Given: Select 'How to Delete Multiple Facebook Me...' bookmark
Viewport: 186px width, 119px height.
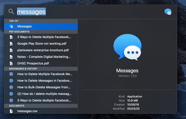Looking at the screenshot, I should click(41, 74).
